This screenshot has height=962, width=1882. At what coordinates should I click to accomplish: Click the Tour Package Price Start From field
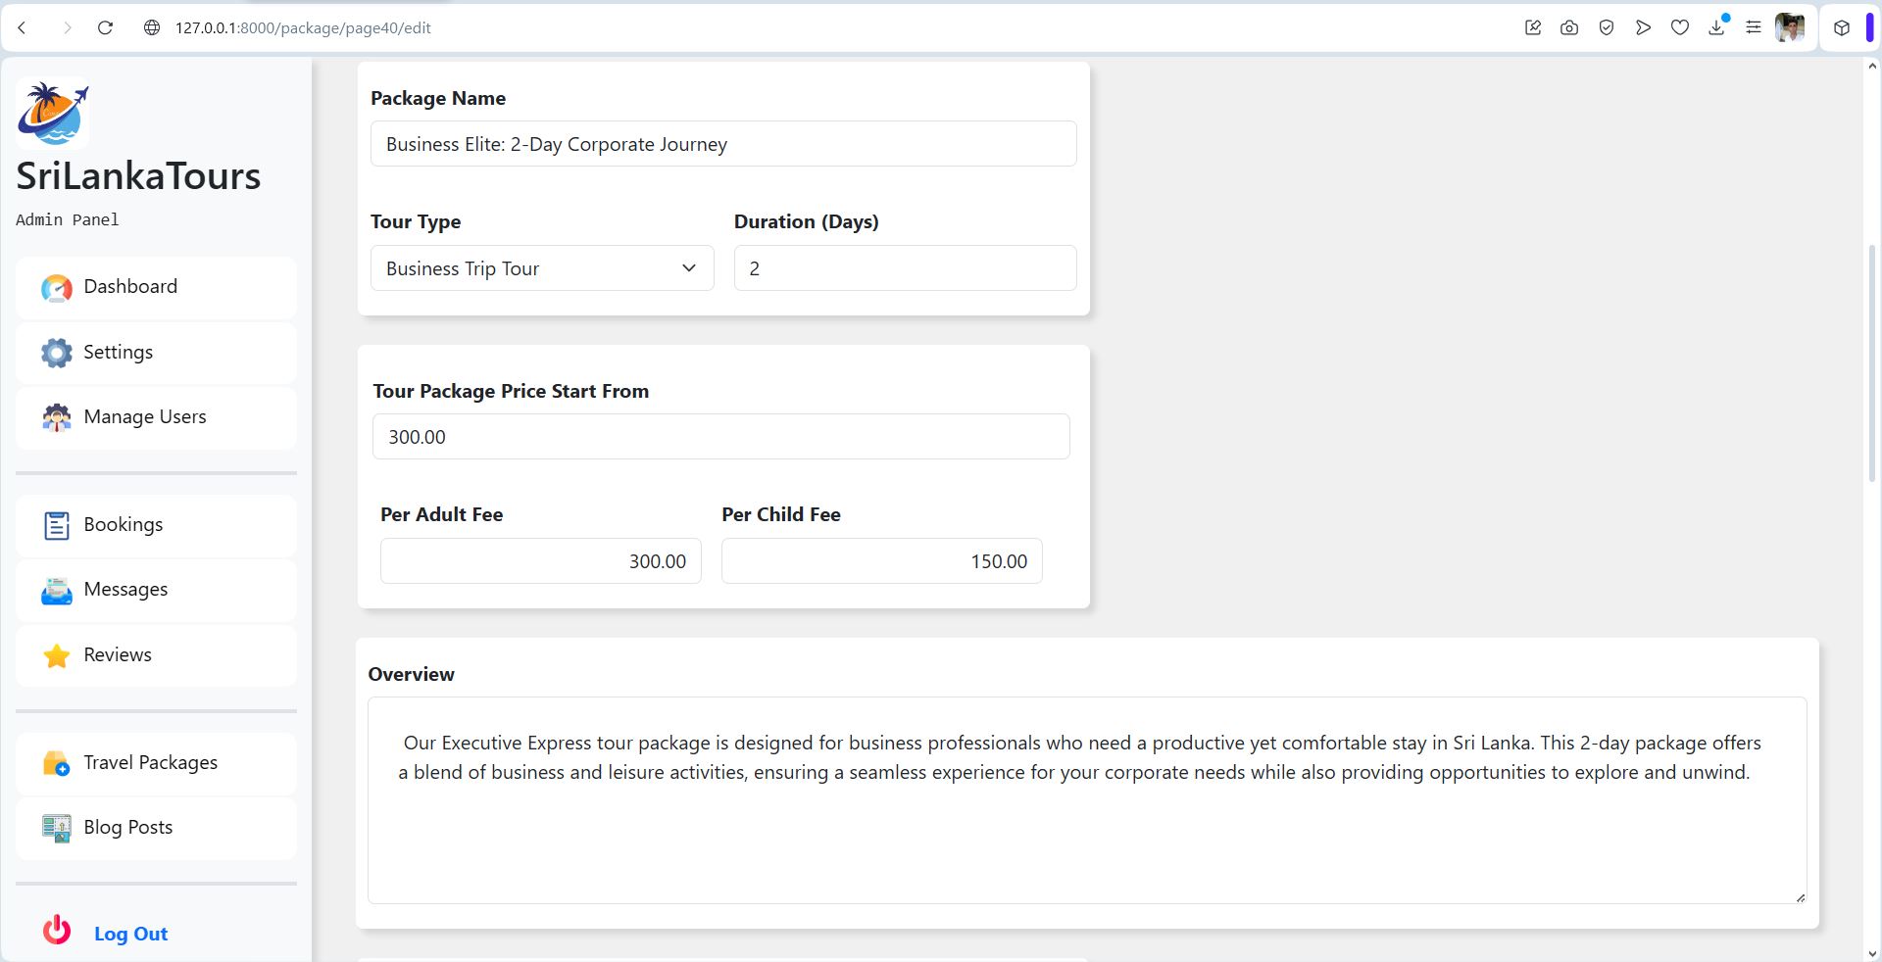pyautogui.click(x=721, y=437)
